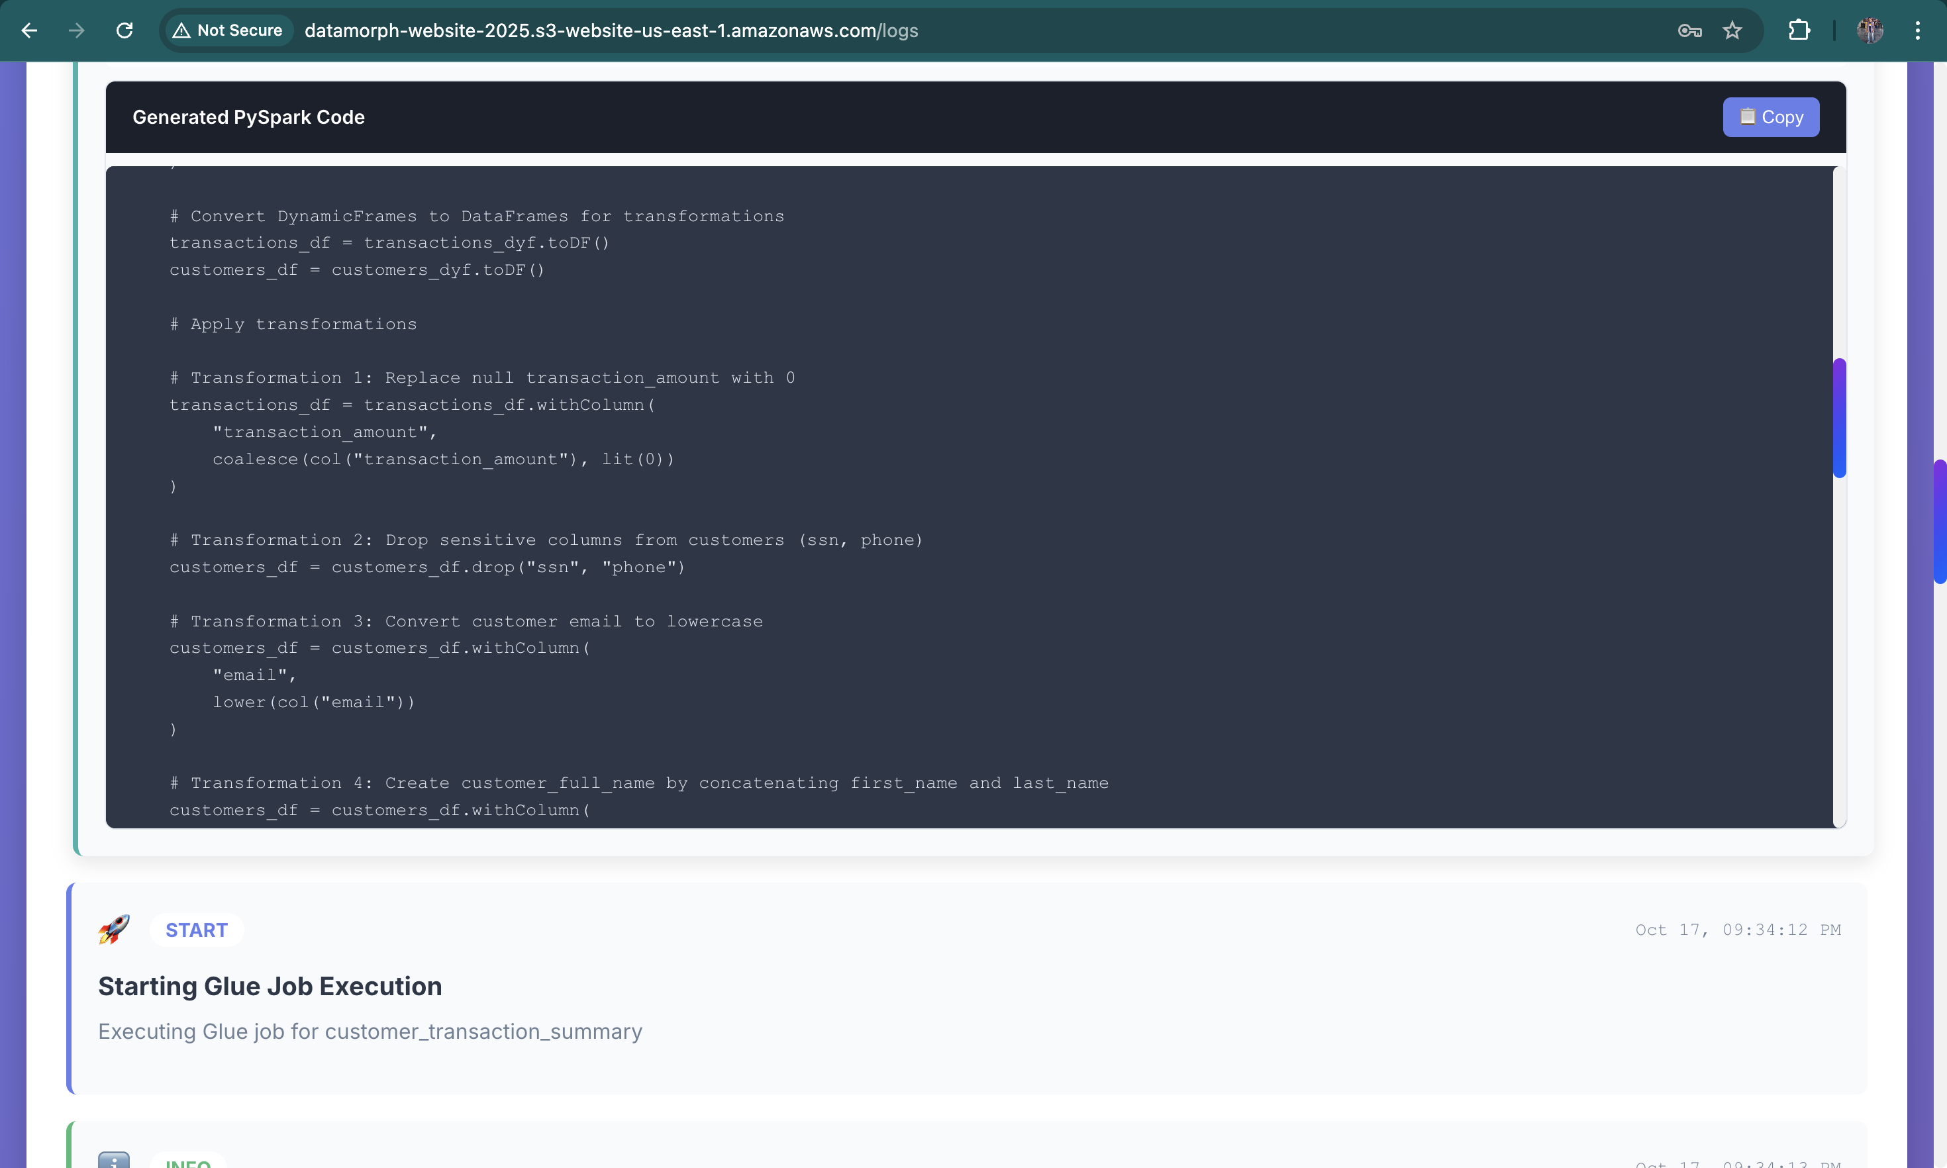Screen dimensions: 1947x1168
Task: Click the page scrollbar thumb
Action: click(x=1940, y=521)
